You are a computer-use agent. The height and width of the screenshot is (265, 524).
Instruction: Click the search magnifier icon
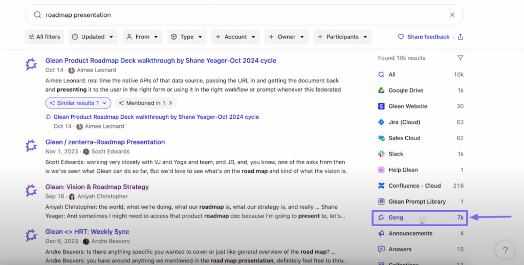37,15
